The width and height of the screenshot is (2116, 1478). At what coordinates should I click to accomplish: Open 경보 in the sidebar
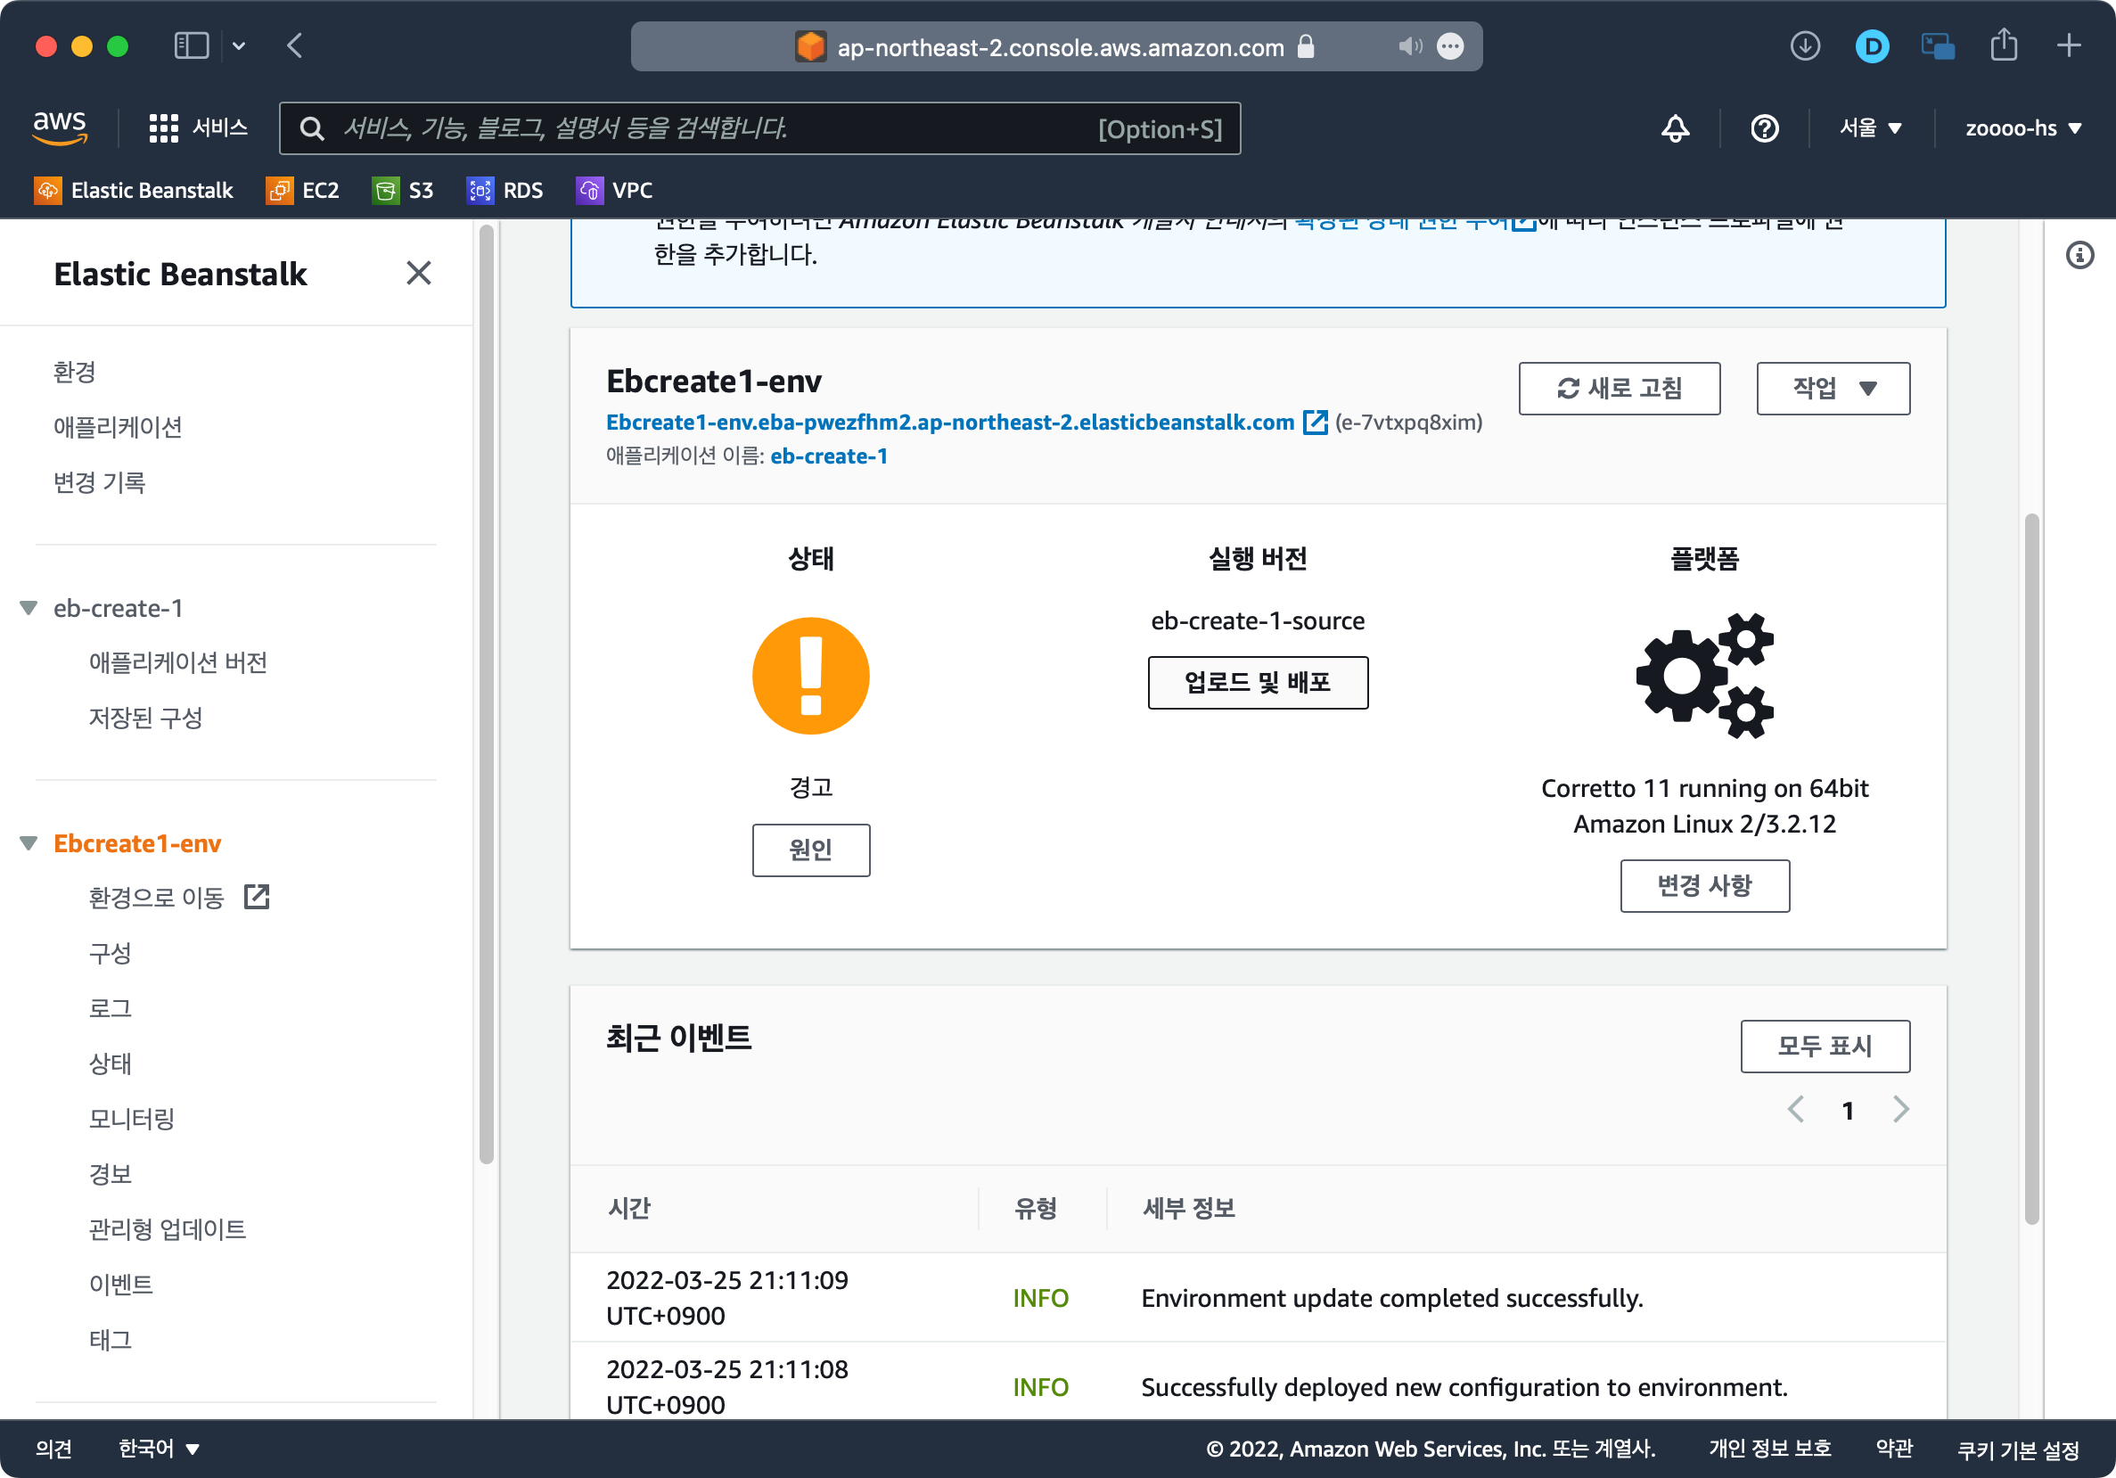tap(110, 1173)
